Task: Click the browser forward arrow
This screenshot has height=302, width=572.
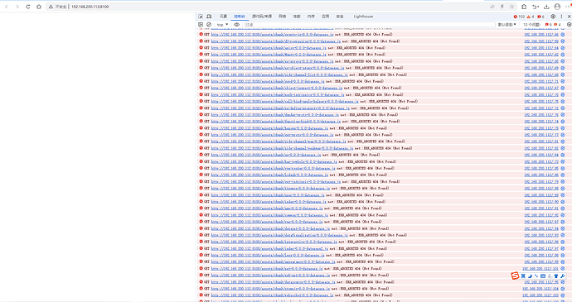Action: point(17,7)
